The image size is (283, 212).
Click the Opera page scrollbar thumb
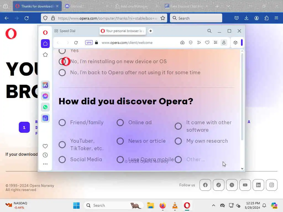(x=242, y=96)
